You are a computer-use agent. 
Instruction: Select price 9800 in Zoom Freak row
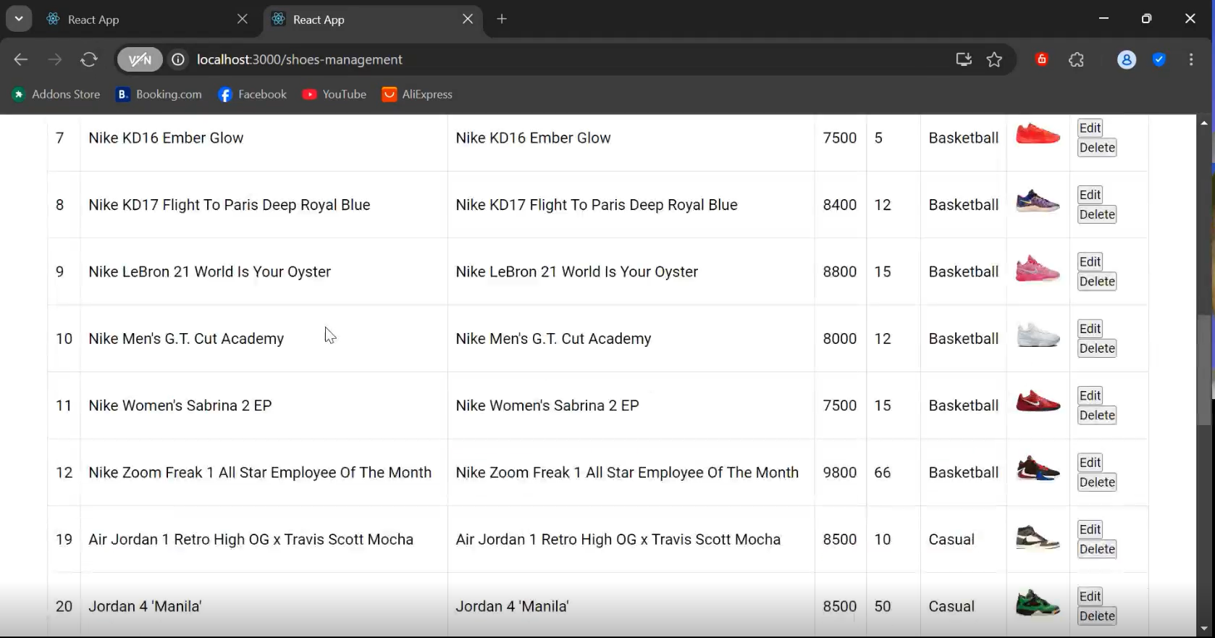pos(840,473)
